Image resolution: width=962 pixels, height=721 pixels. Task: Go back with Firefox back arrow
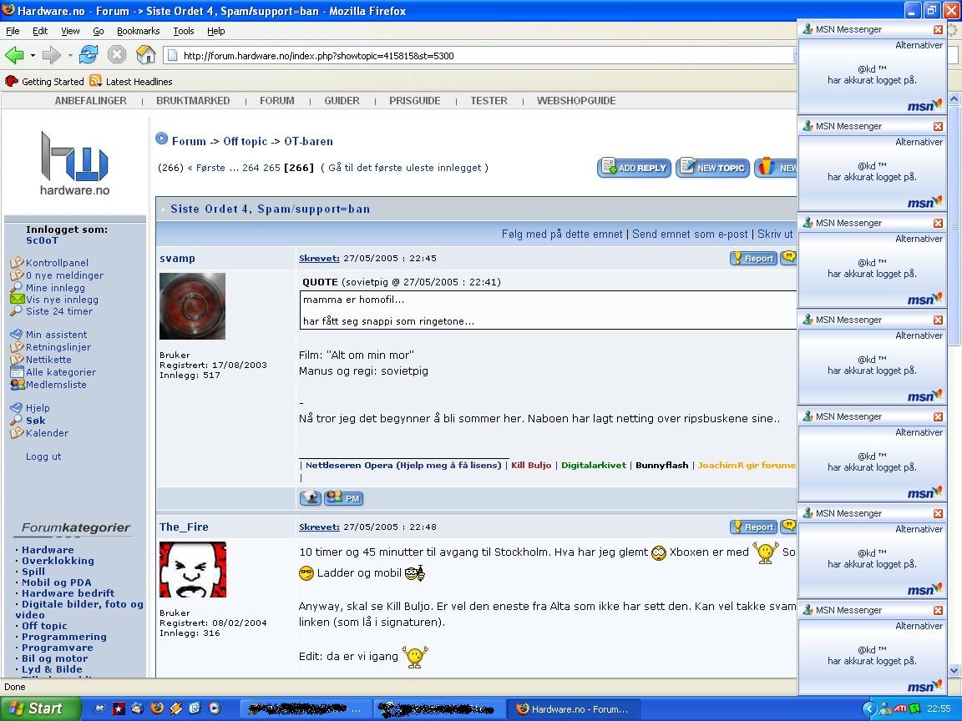click(14, 55)
